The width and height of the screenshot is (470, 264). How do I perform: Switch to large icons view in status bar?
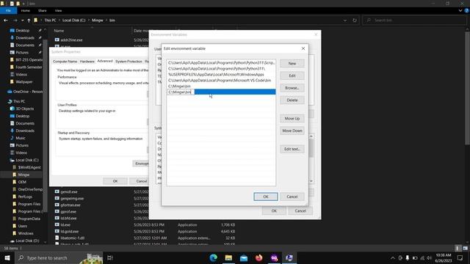pos(465,248)
